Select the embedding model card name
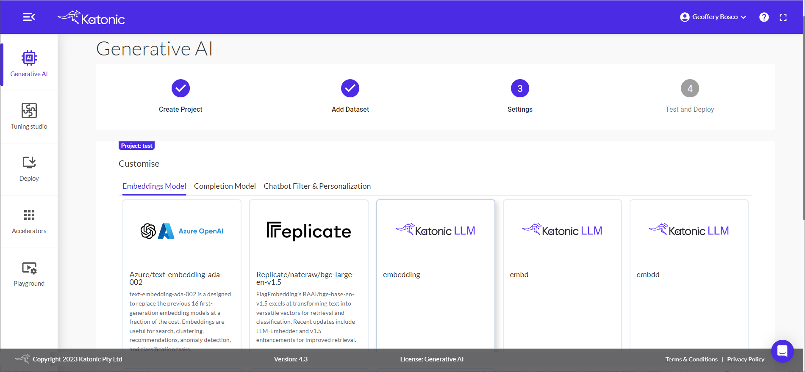 coord(402,275)
